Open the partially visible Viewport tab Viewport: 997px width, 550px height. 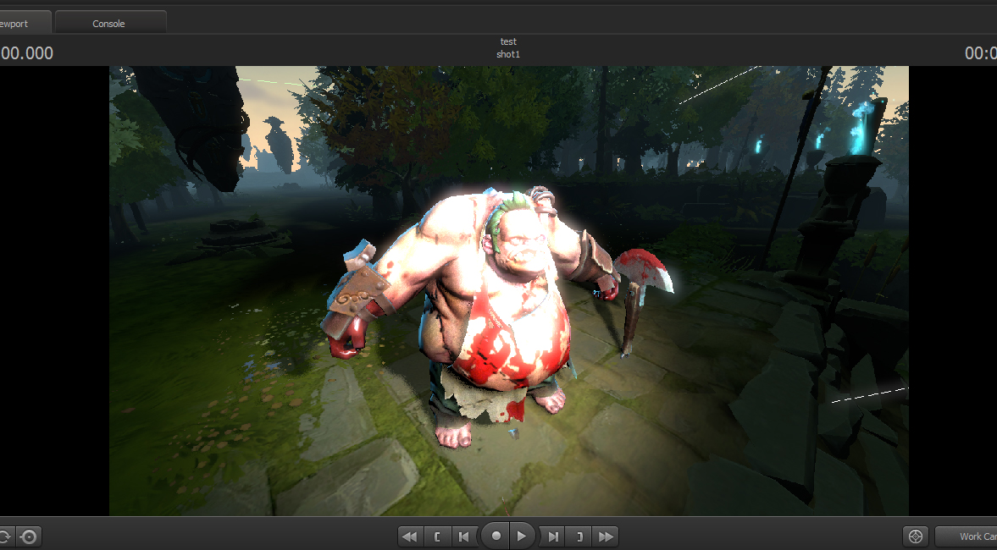coord(25,23)
